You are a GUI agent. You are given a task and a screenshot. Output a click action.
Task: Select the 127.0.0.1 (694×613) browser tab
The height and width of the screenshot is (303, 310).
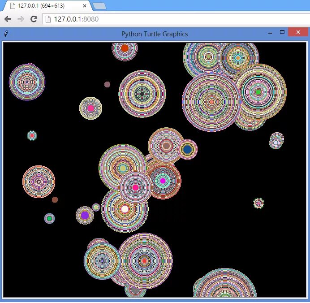[x=47, y=6]
